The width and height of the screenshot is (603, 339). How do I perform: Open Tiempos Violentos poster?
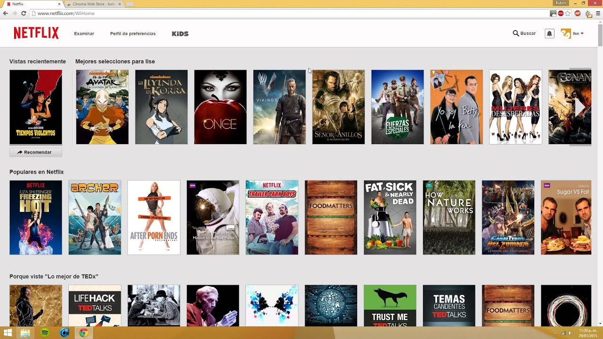(x=36, y=107)
